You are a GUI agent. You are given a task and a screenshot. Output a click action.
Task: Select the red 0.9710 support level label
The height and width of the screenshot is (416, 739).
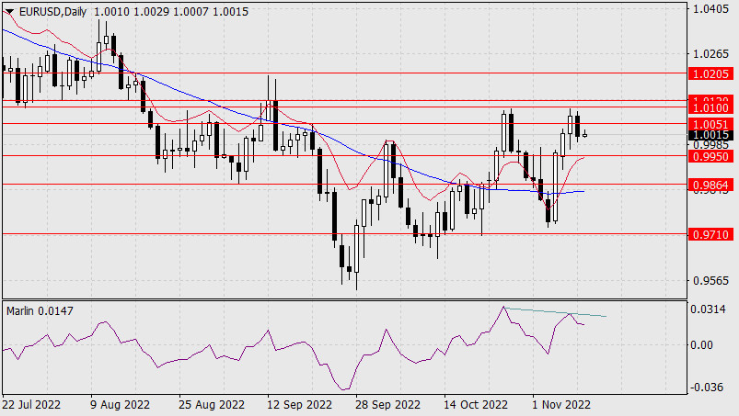[x=710, y=235]
